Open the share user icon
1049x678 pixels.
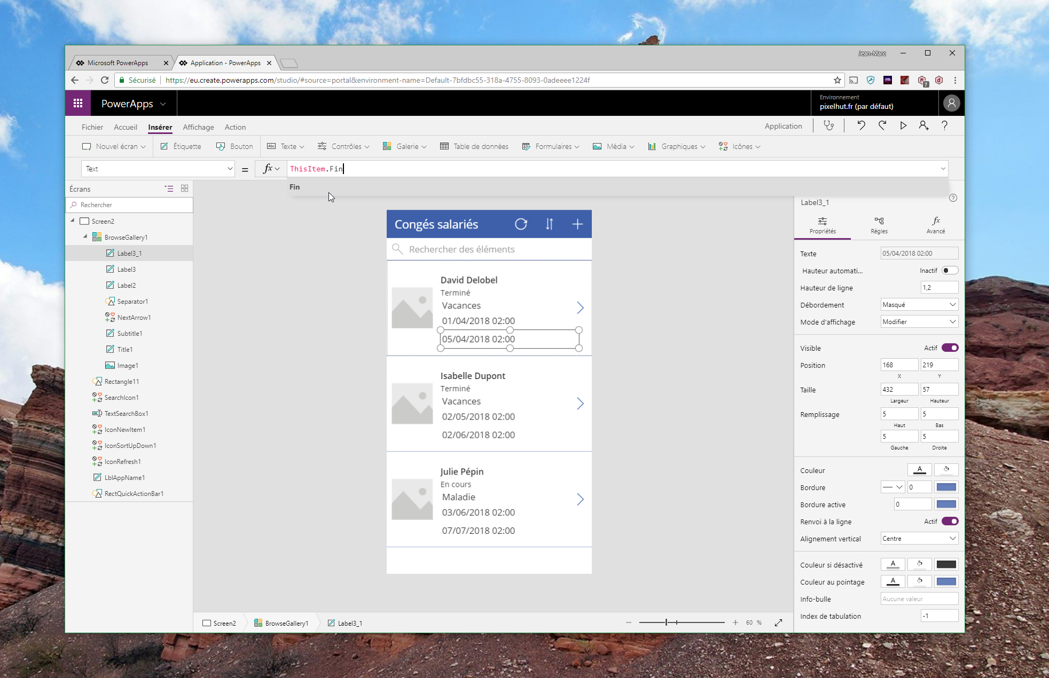tap(923, 126)
